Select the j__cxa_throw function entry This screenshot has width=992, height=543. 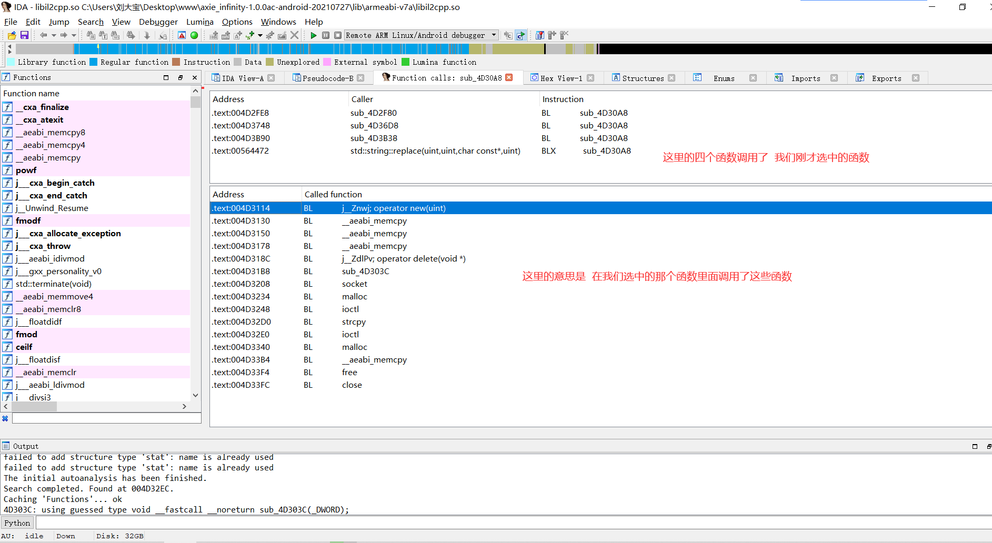coord(44,246)
